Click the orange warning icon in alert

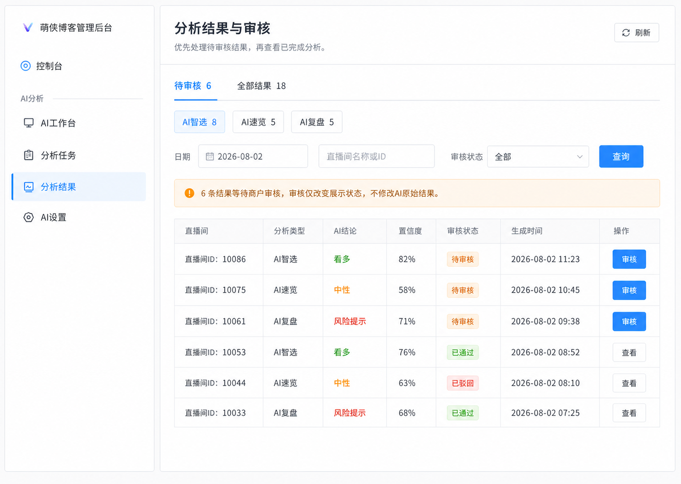(189, 193)
